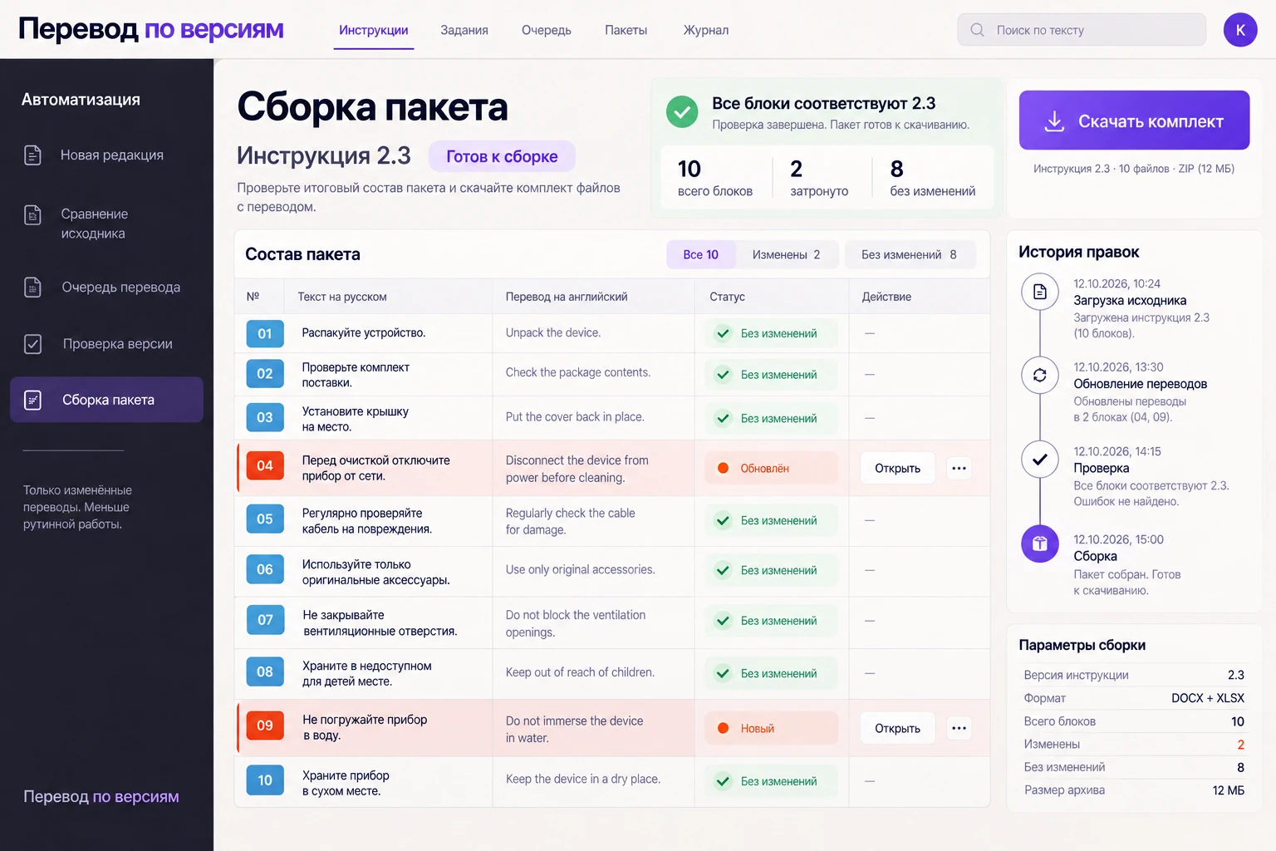Screen dimensions: 1276x851
Task: Open the Пакеты tab
Action: 626,30
